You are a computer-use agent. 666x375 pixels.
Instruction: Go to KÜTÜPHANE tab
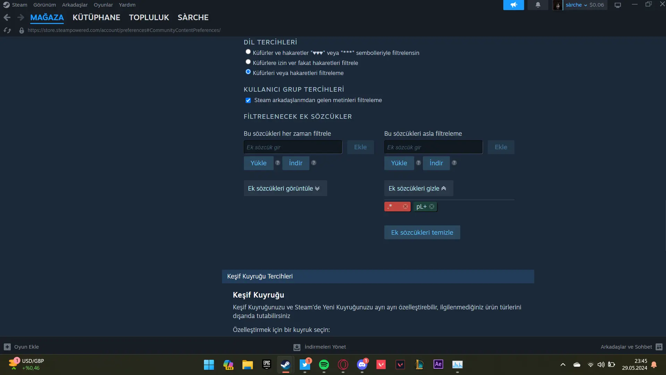pyautogui.click(x=96, y=17)
